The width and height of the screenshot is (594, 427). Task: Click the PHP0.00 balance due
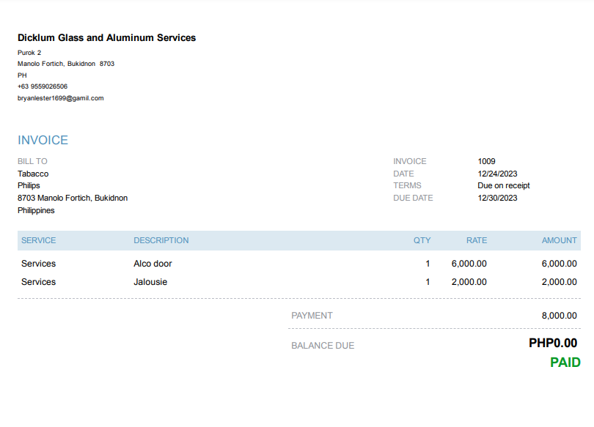pos(552,343)
